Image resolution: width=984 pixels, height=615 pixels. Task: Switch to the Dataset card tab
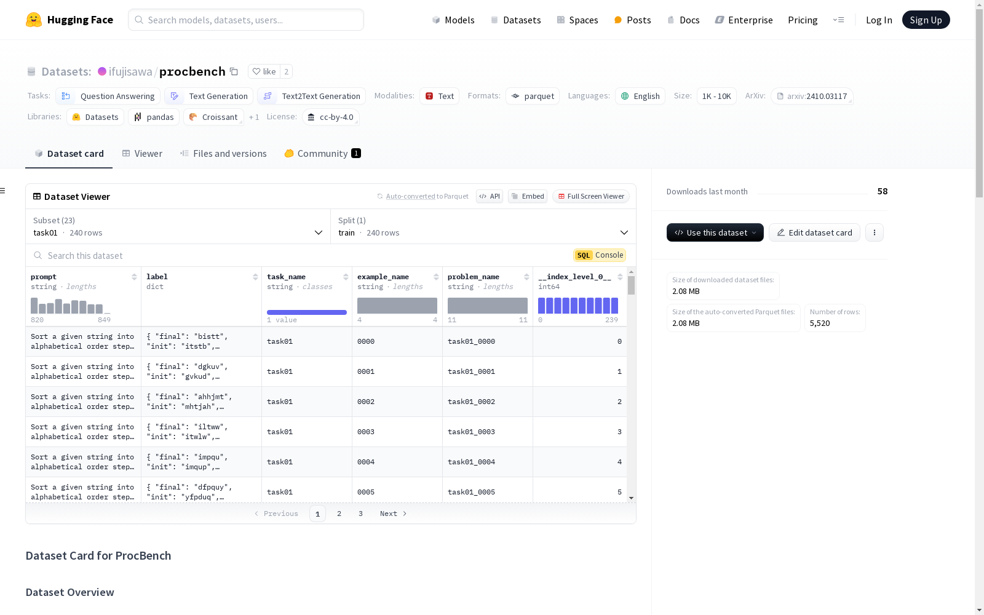(69, 154)
